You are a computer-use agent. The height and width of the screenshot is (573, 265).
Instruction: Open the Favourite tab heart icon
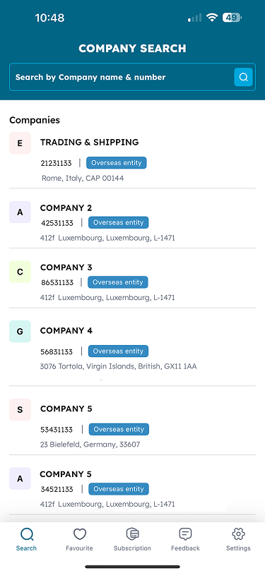coord(79,534)
